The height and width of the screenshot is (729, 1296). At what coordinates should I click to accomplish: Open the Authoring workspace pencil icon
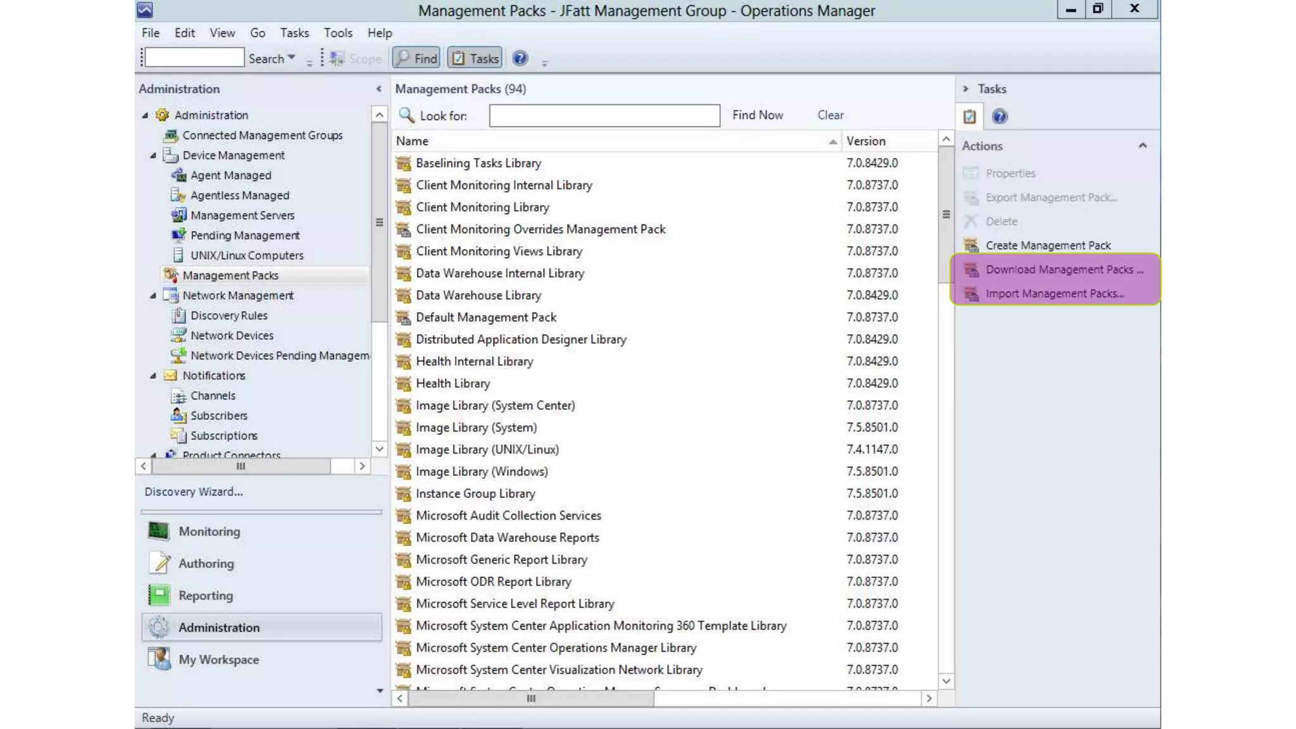[x=159, y=563]
